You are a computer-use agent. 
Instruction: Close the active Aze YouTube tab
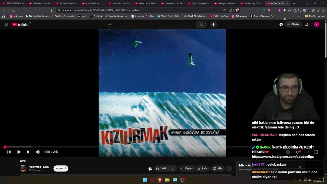288,3
